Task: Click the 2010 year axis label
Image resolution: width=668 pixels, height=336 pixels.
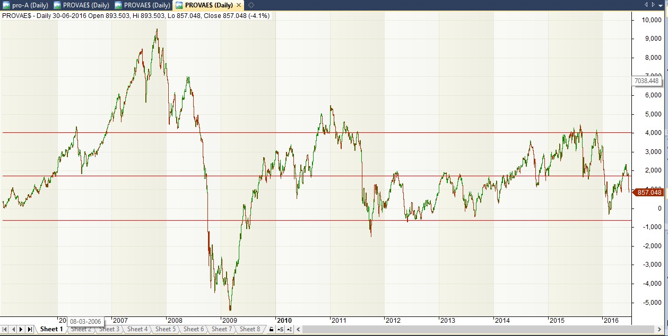Action: tap(284, 320)
